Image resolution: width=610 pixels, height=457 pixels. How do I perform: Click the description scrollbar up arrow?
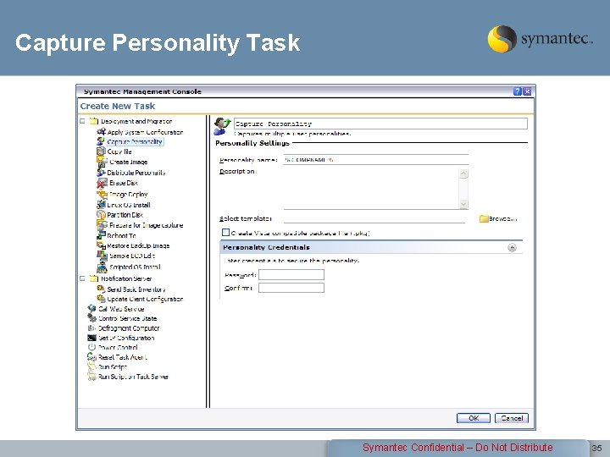click(x=463, y=173)
